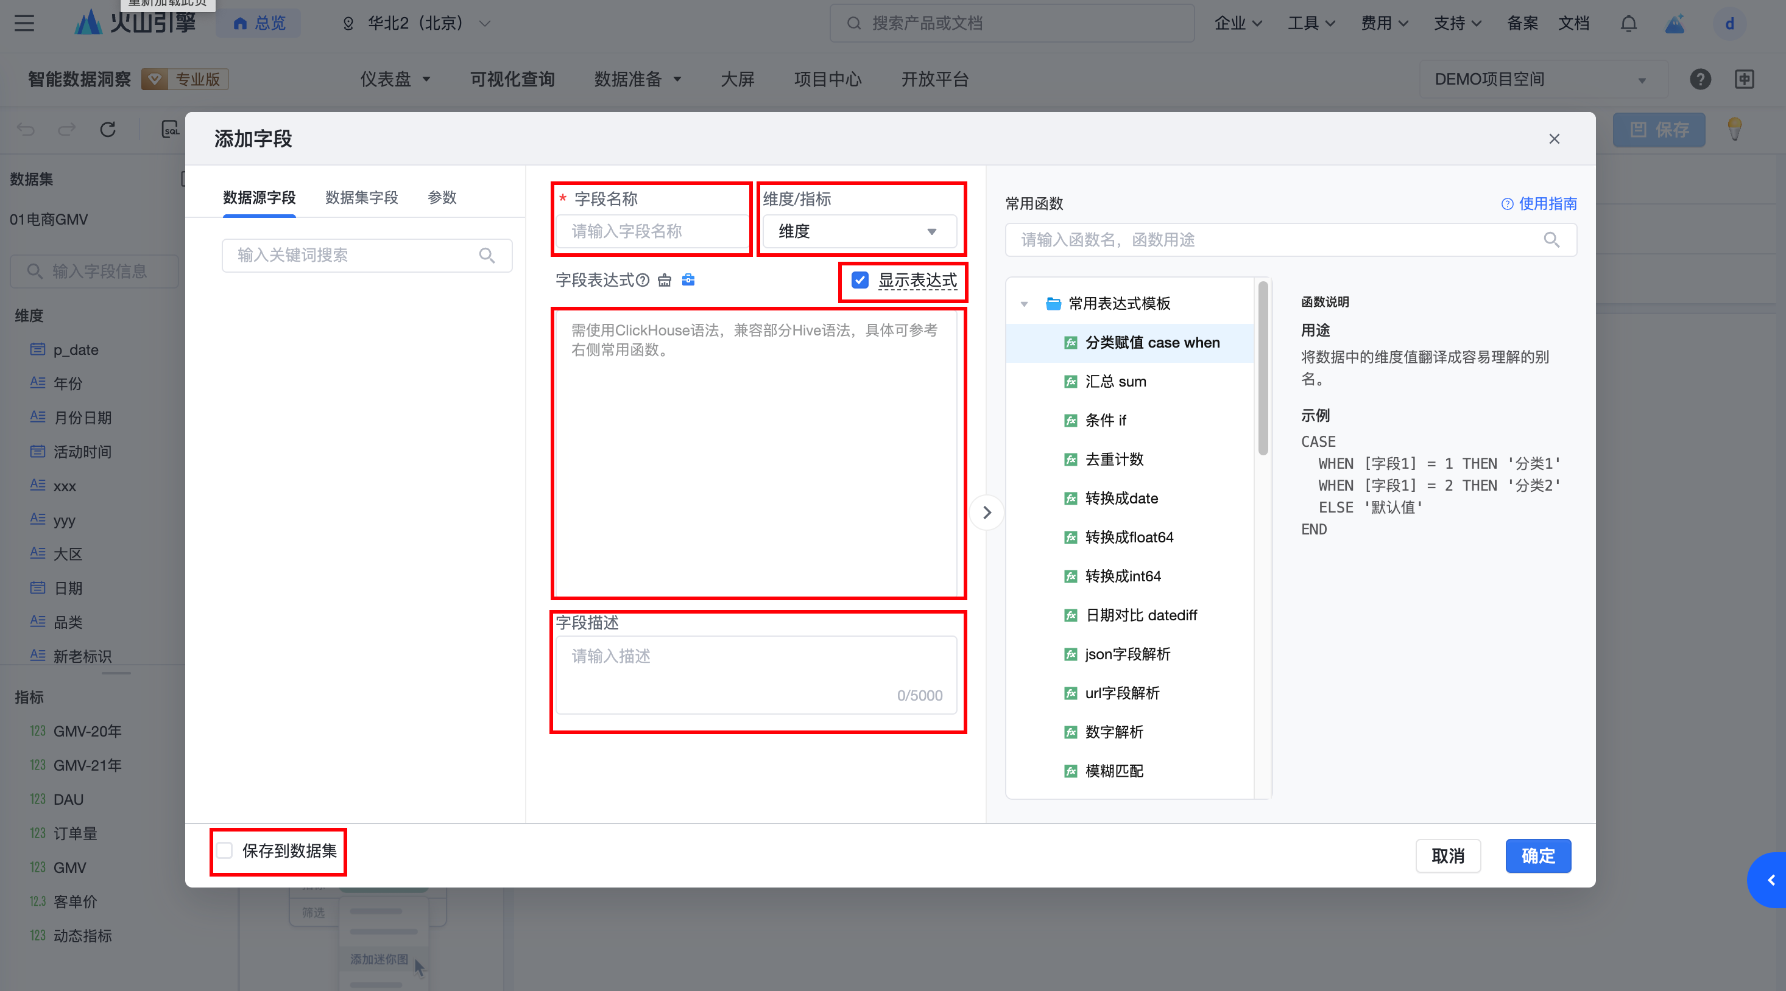Click the refresh icon in toolbar
Screen dimensions: 1786x991
pos(107,130)
